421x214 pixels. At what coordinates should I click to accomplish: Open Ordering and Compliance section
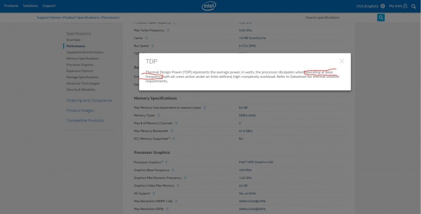pyautogui.click(x=89, y=101)
